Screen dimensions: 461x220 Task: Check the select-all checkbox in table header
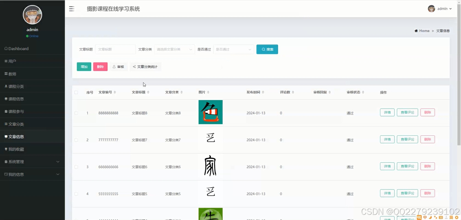(x=76, y=92)
